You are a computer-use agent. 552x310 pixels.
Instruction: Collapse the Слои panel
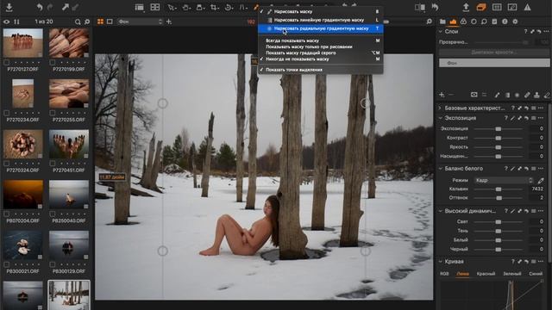point(441,32)
